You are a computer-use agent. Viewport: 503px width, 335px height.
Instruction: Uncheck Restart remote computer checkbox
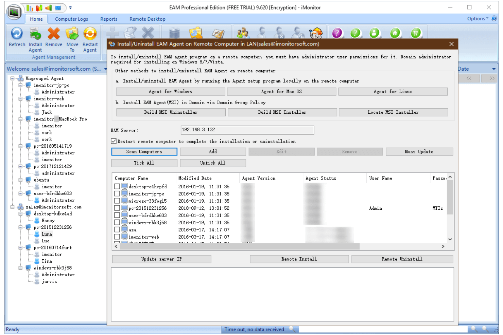coord(114,141)
